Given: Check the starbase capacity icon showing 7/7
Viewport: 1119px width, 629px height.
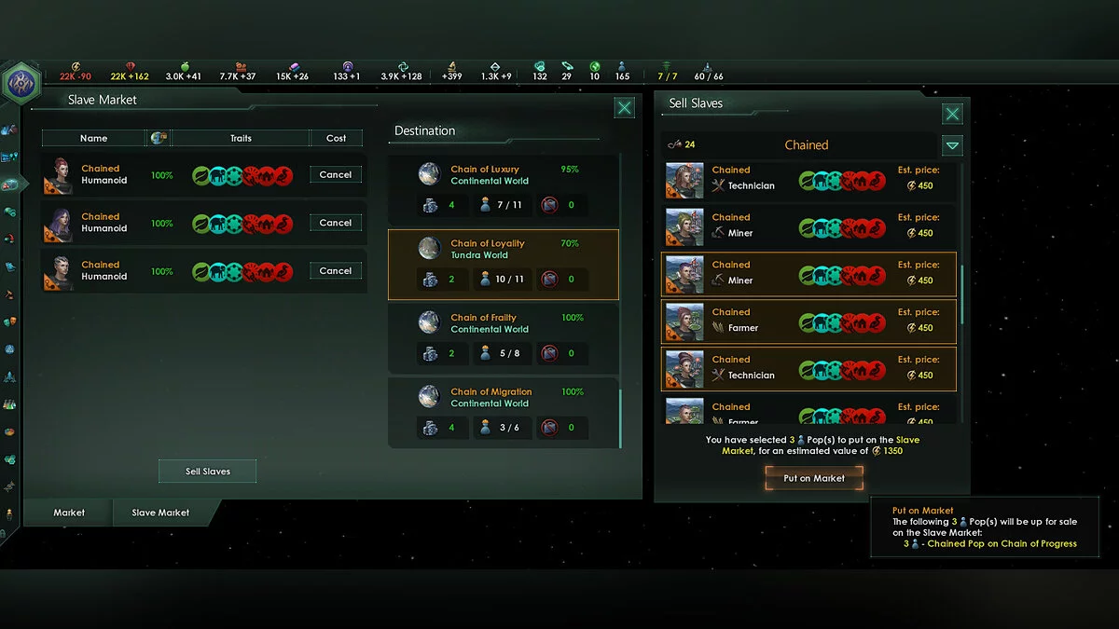Looking at the screenshot, I should pyautogui.click(x=667, y=66).
